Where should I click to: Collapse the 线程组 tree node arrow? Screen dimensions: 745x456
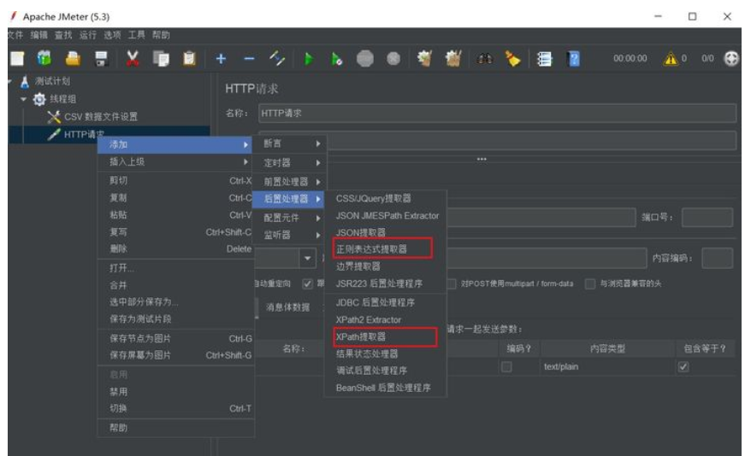click(x=23, y=99)
